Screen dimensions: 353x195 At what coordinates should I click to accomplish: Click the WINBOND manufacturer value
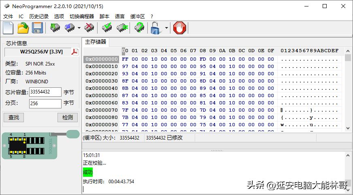[37, 82]
